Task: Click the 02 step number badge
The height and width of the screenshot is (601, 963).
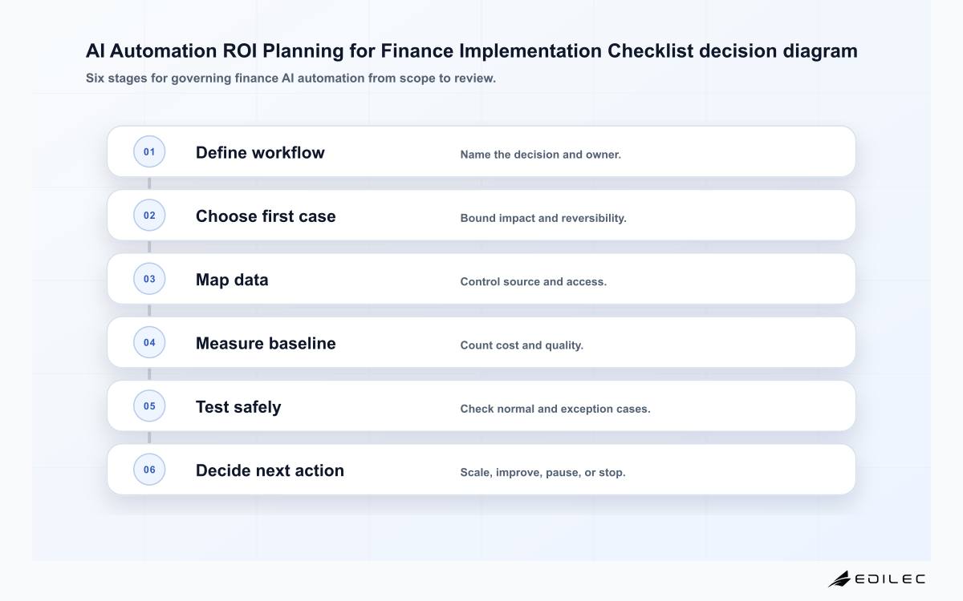Action: pyautogui.click(x=149, y=215)
